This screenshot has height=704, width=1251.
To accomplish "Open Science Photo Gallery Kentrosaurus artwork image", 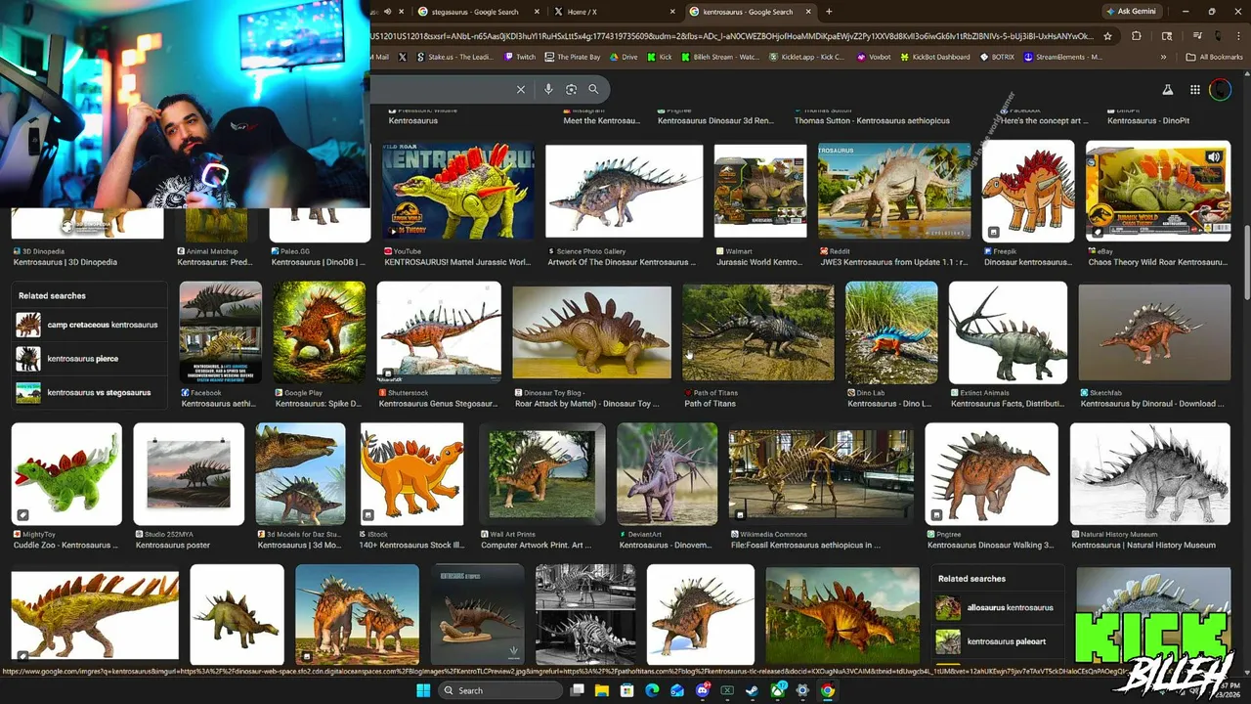I will tap(624, 192).
